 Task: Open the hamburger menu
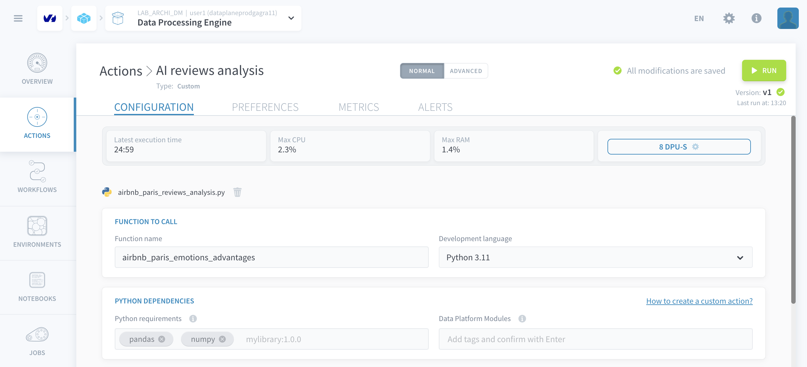point(18,18)
